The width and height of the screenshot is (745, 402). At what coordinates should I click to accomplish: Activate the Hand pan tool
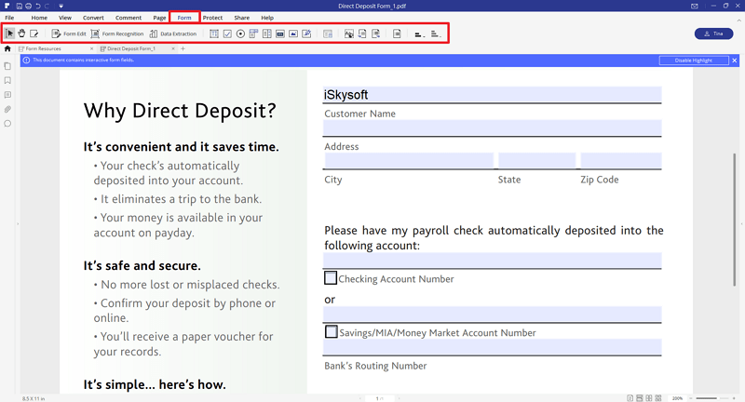(x=21, y=33)
